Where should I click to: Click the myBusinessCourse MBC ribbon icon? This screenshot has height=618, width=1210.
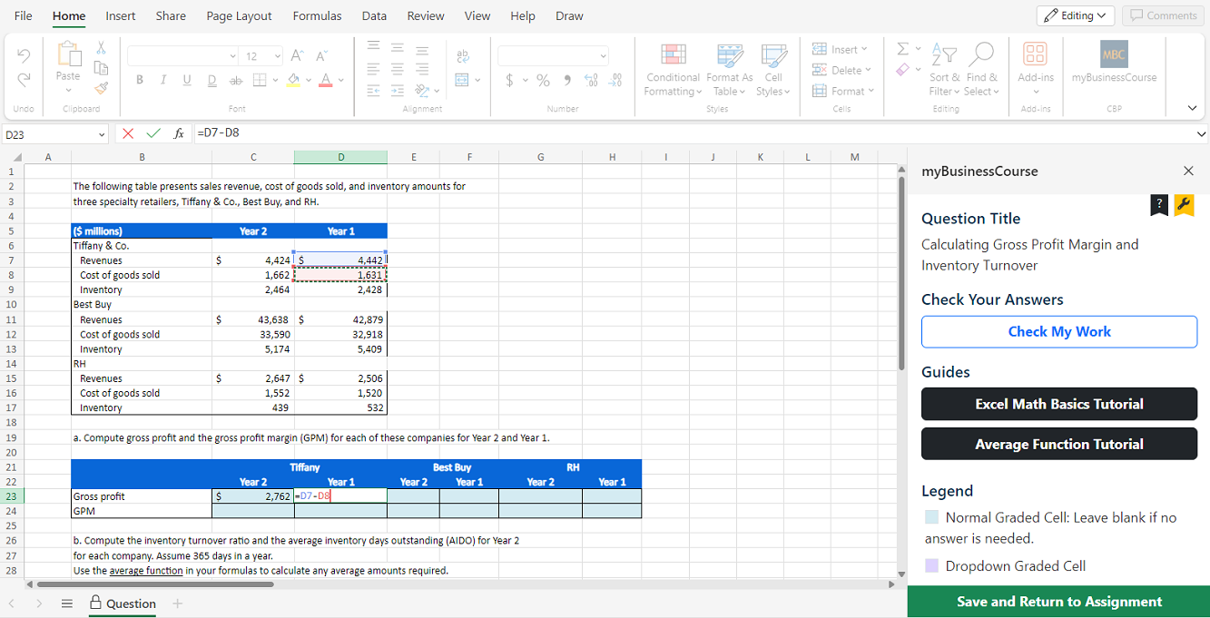click(1114, 54)
